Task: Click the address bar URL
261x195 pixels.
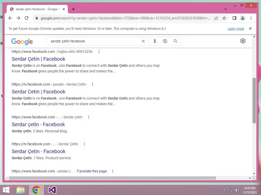Action: [125, 18]
